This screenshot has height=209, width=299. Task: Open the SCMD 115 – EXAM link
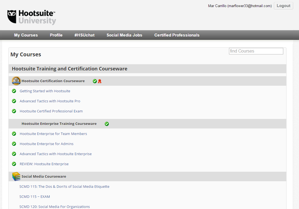click(35, 197)
